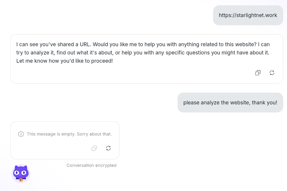
Task: Copy the first assistant response about the URL
Action: (x=258, y=73)
